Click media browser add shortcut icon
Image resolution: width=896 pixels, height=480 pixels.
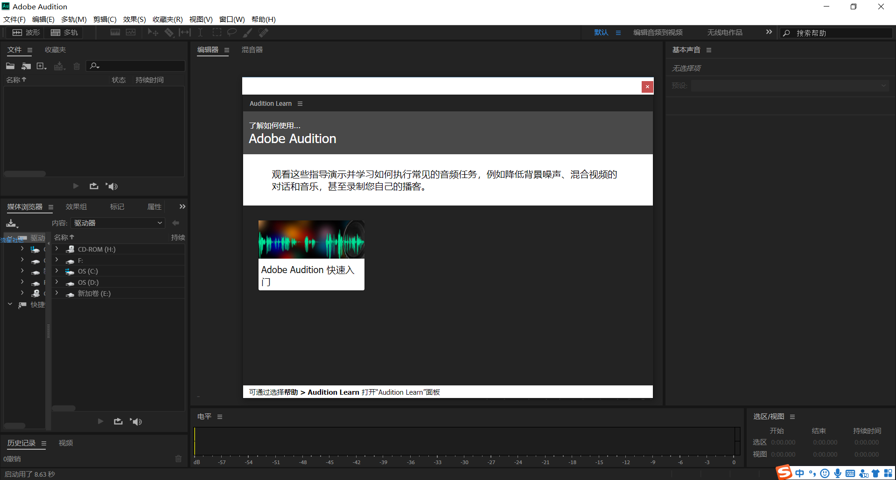[x=12, y=223]
